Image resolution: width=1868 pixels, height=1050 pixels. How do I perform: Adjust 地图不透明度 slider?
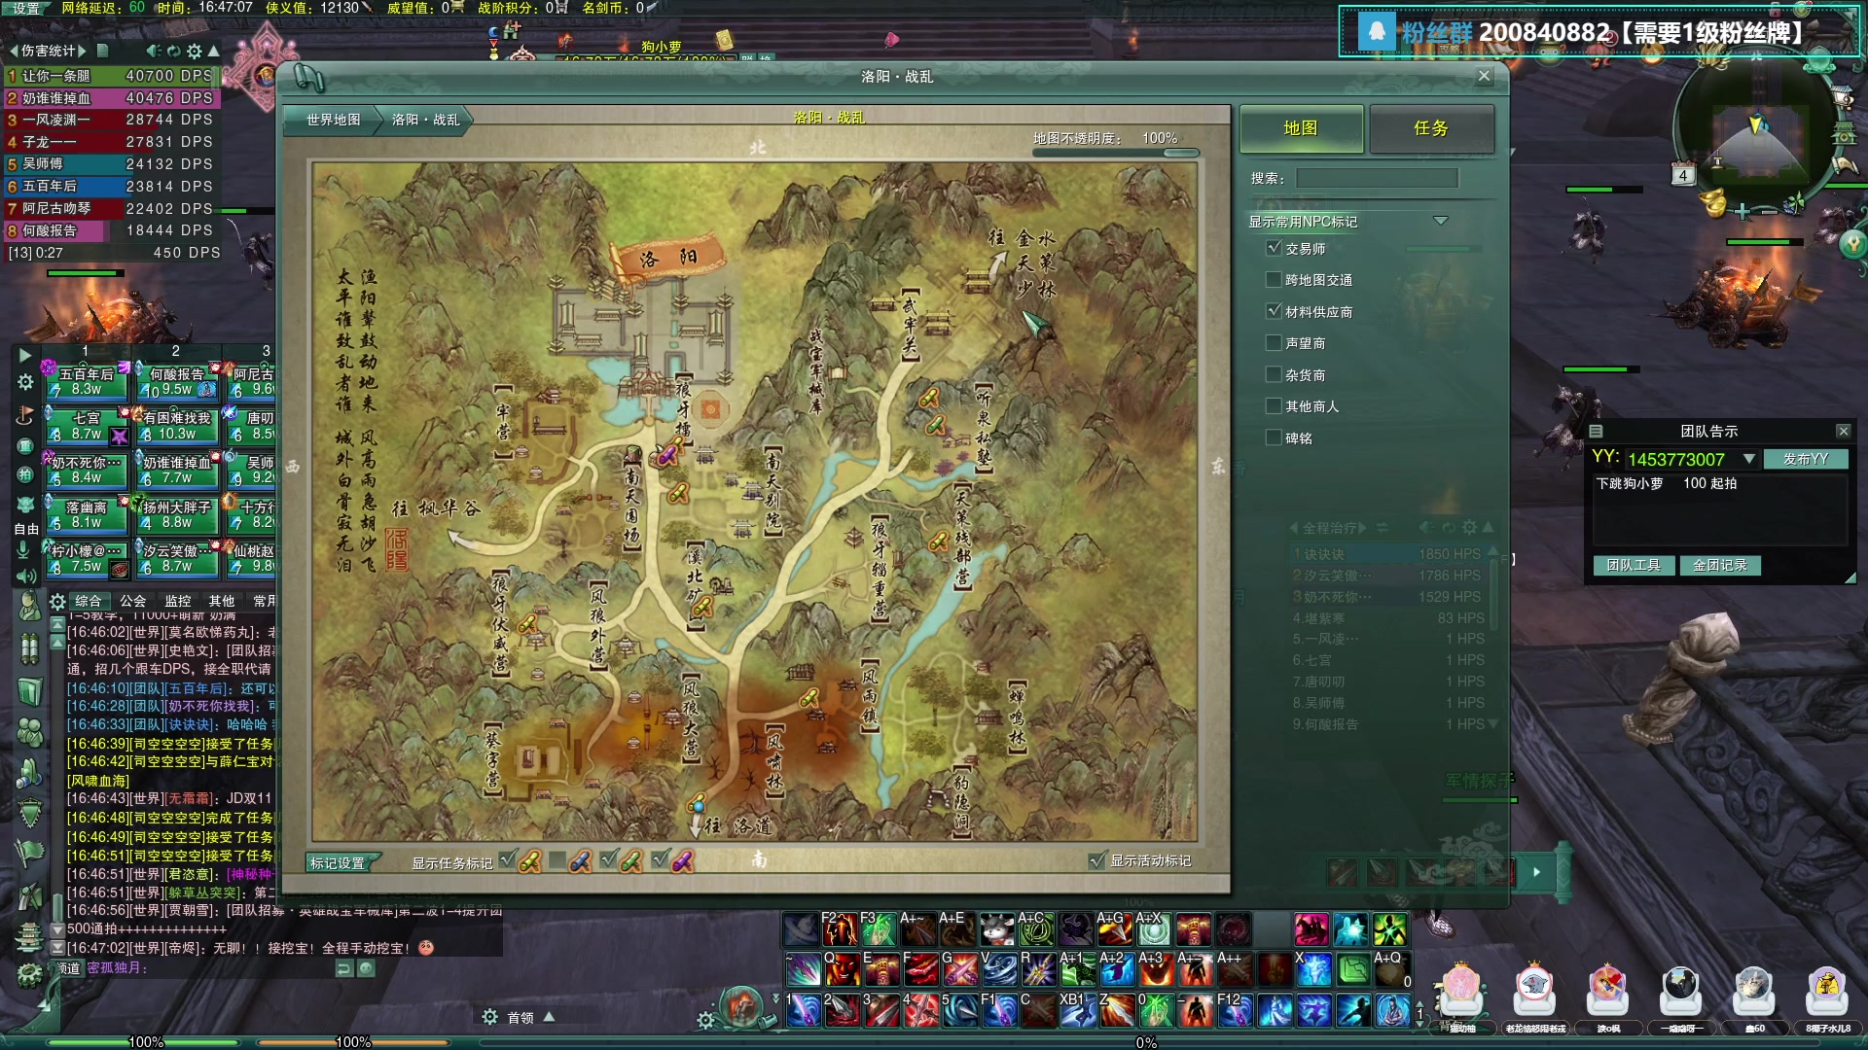pos(1181,153)
